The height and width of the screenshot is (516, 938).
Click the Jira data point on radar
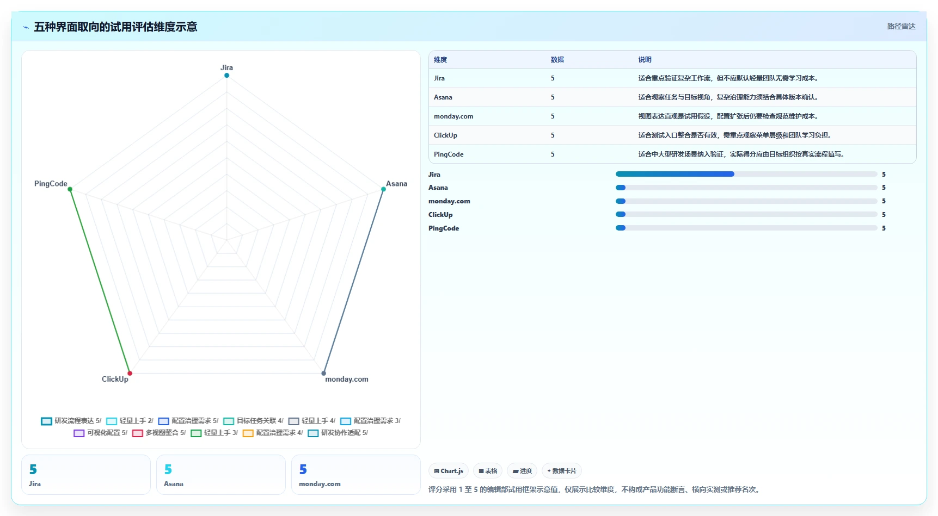click(x=226, y=75)
